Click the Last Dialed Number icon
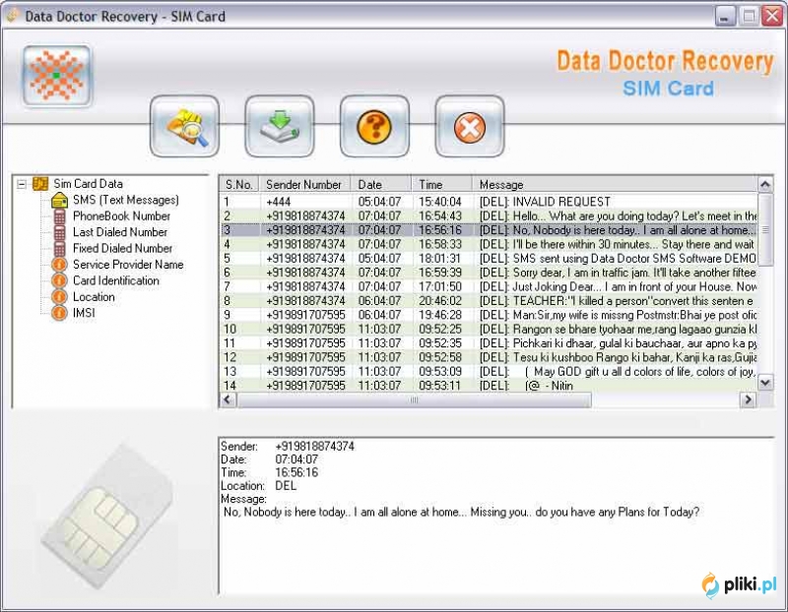 click(x=59, y=232)
